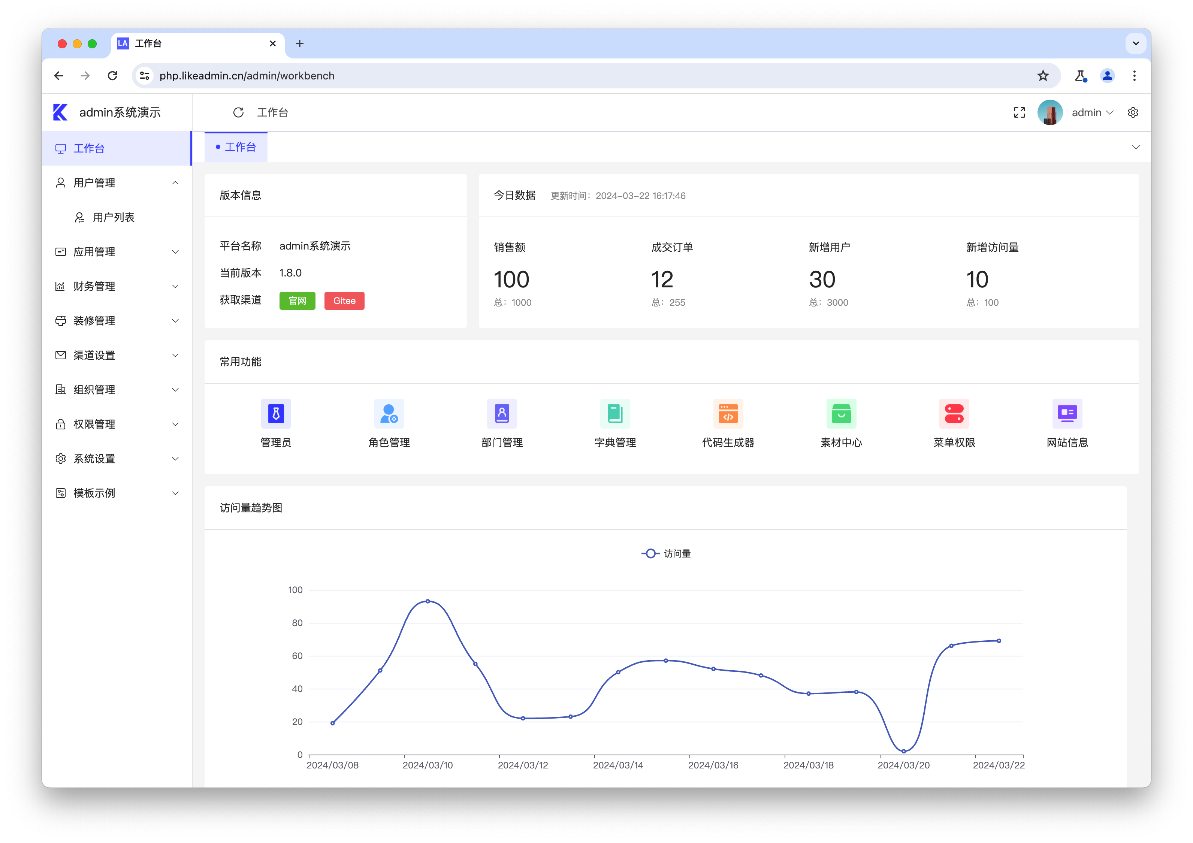Click the refresh icon beside 工作台 breadcrumb

[x=239, y=113]
